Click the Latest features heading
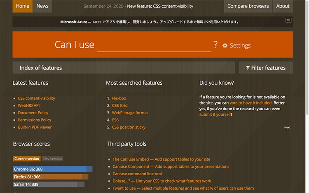Viewport: 309px width, 193px height. coord(30,83)
